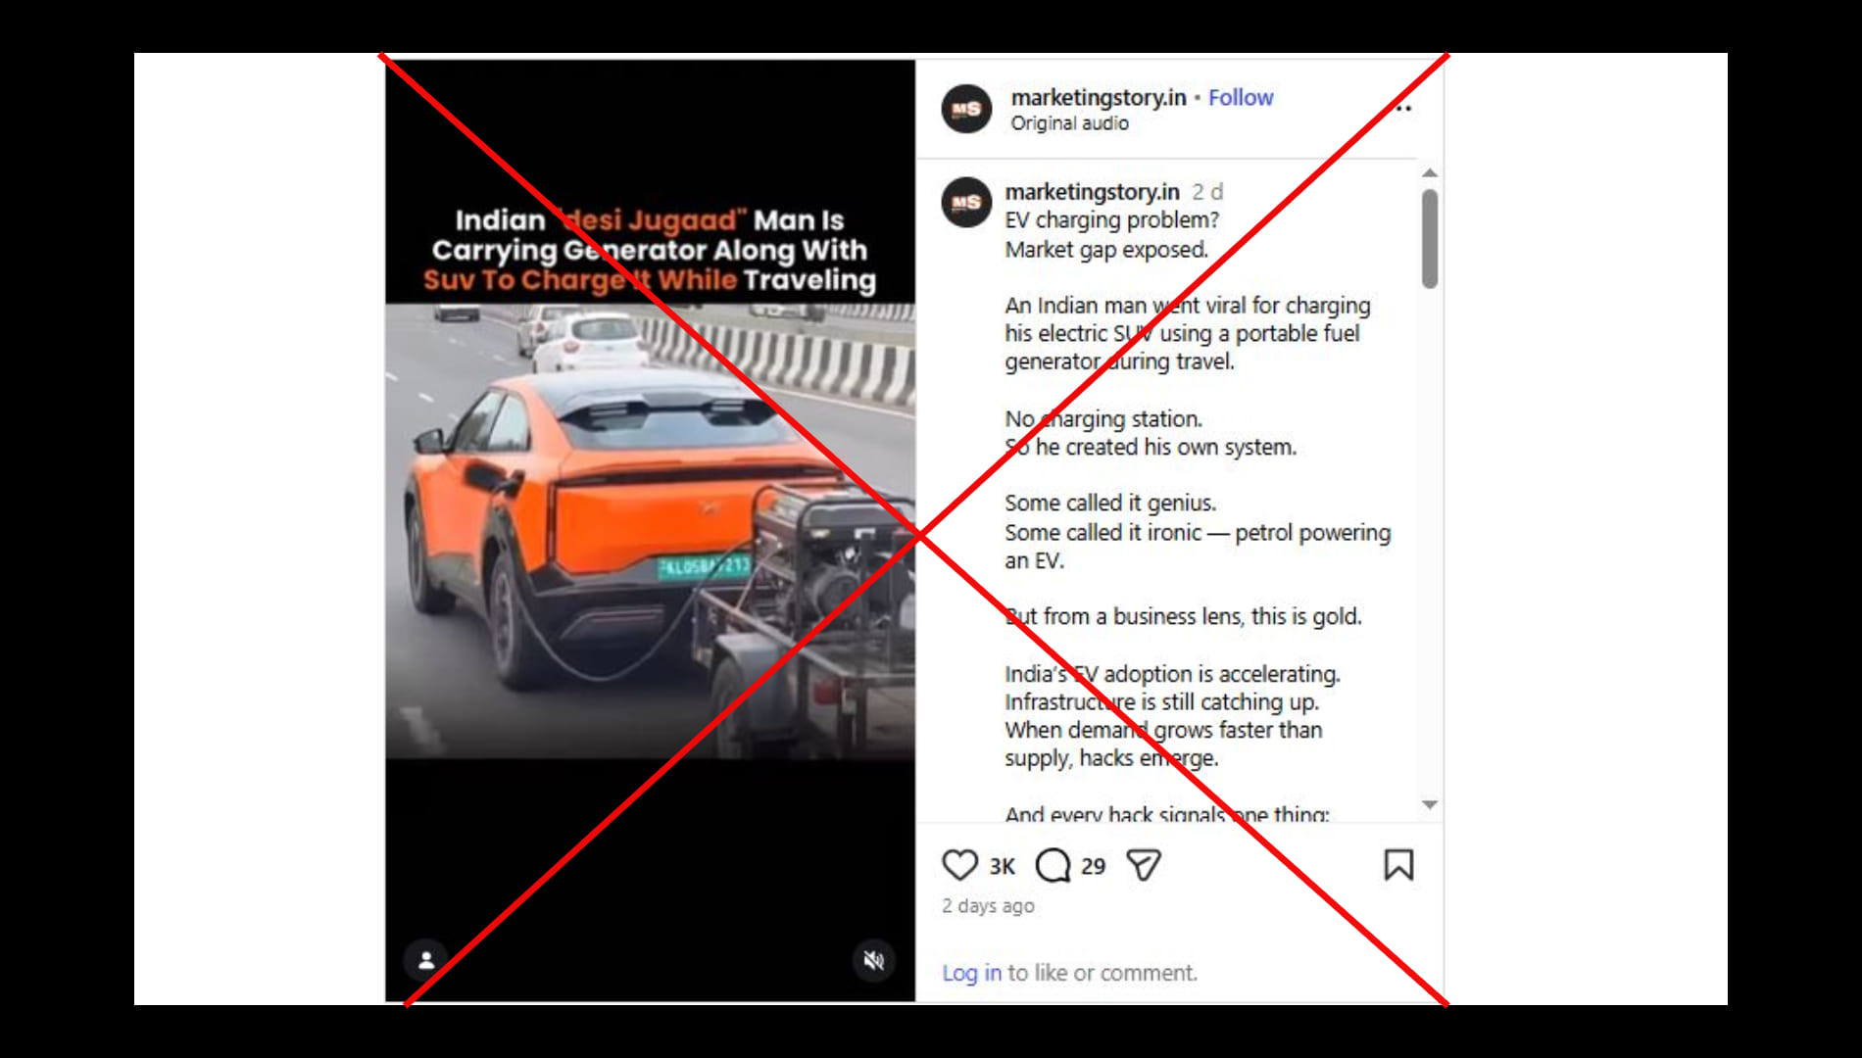Show tagged people icon on video
The width and height of the screenshot is (1862, 1058).
(x=426, y=960)
